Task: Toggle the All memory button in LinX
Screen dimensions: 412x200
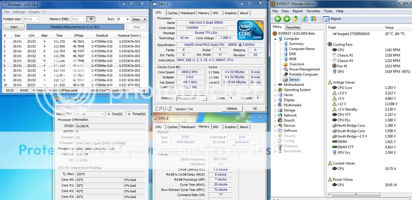Action: click(x=91, y=19)
